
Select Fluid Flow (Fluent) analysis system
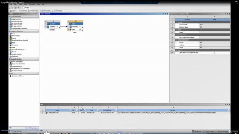(x=17, y=22)
